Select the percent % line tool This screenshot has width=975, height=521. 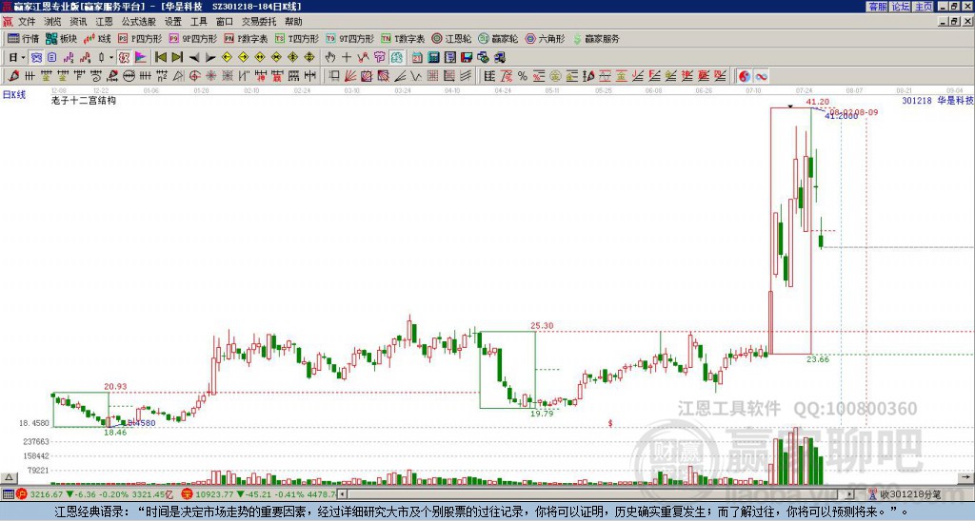tap(523, 76)
